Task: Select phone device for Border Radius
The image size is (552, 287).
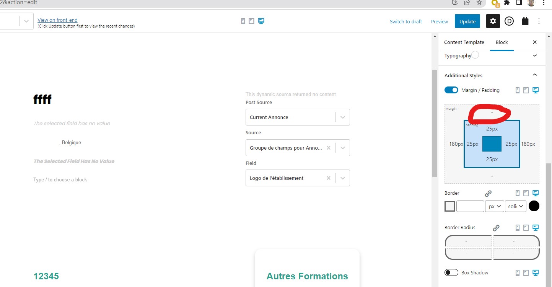Action: pos(518,228)
